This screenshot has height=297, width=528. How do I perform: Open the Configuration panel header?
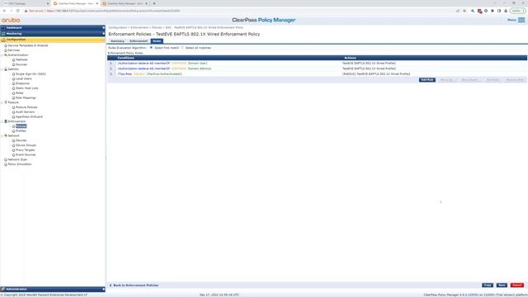53,40
